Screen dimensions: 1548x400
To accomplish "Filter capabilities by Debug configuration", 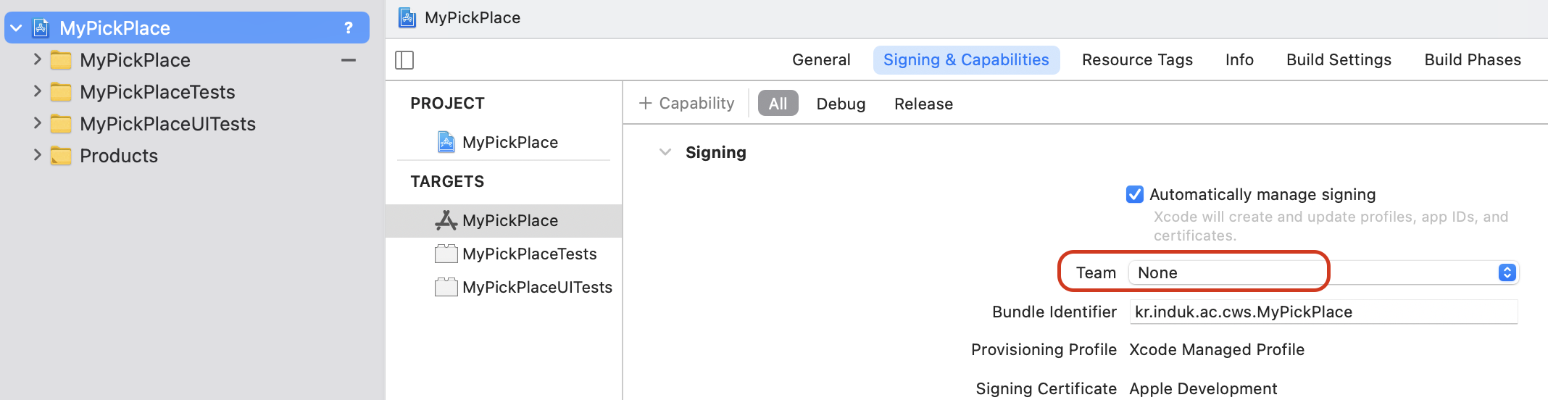I will [841, 104].
